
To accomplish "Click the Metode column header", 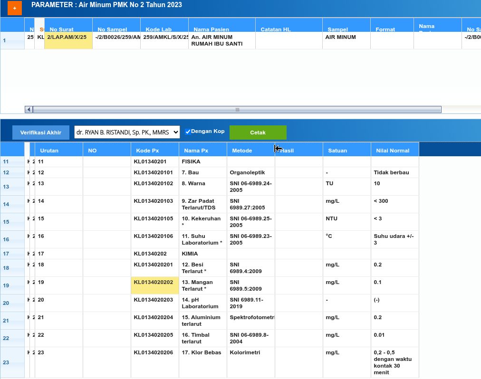I will tap(250, 151).
